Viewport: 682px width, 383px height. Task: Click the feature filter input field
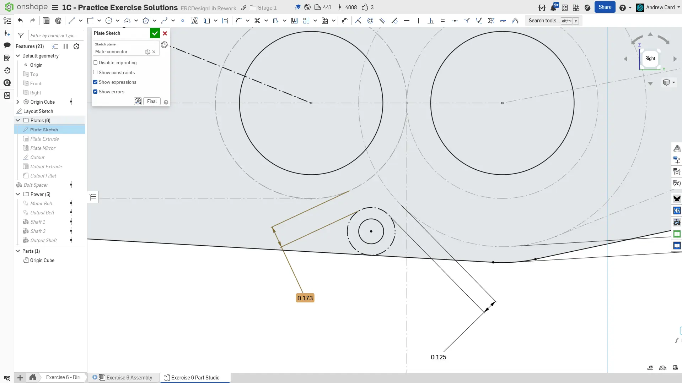(x=56, y=35)
